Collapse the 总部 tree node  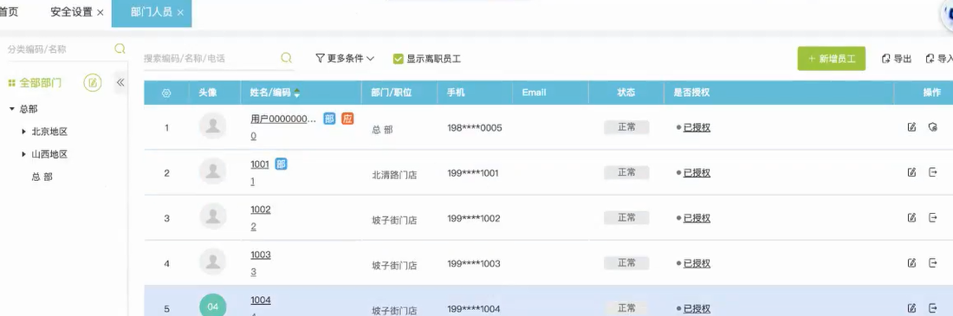point(11,109)
